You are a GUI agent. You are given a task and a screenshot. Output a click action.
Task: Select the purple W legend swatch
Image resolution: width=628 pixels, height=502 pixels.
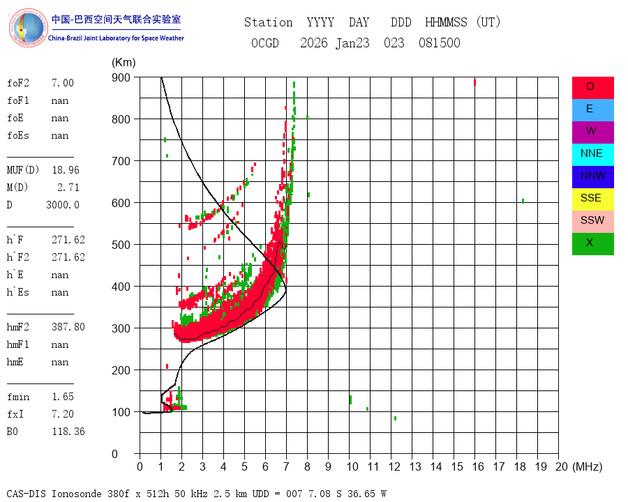point(592,132)
